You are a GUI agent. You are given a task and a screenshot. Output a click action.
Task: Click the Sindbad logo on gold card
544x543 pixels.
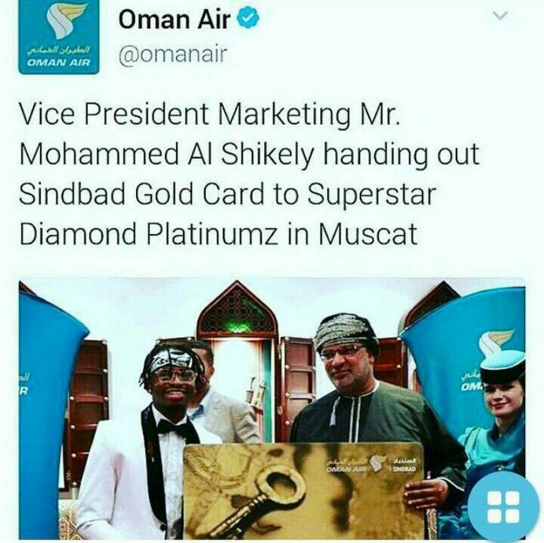coord(404,464)
